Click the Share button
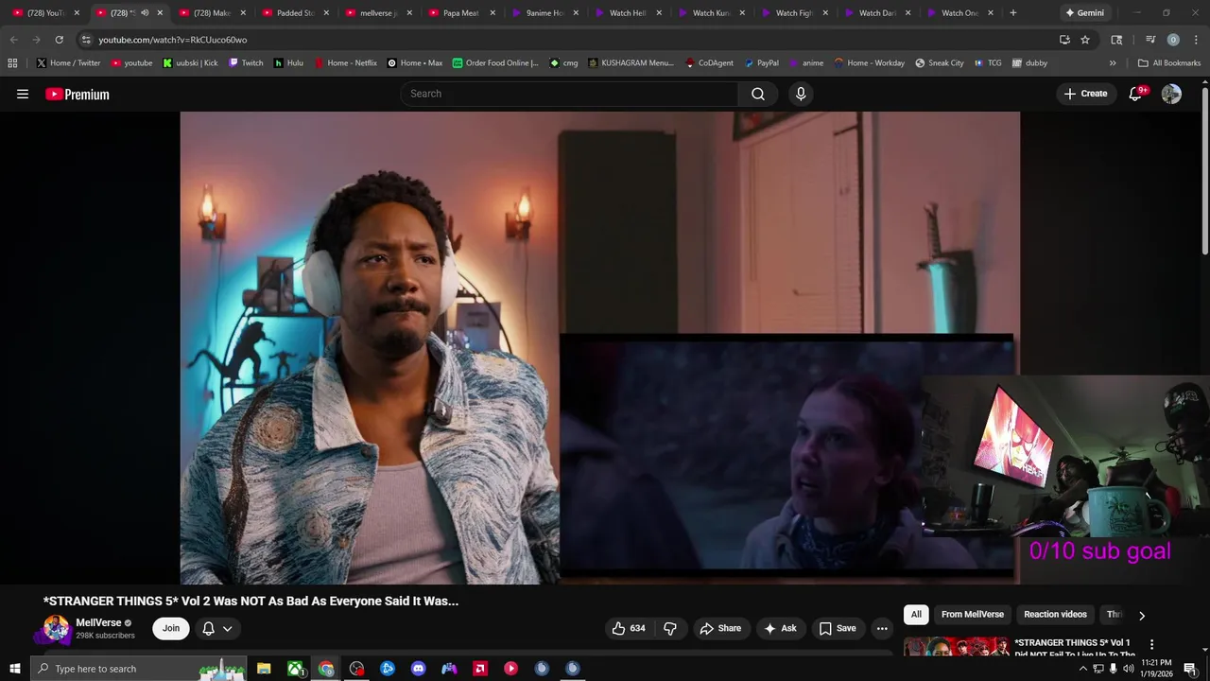Viewport: 1210px width, 681px height. tap(720, 628)
